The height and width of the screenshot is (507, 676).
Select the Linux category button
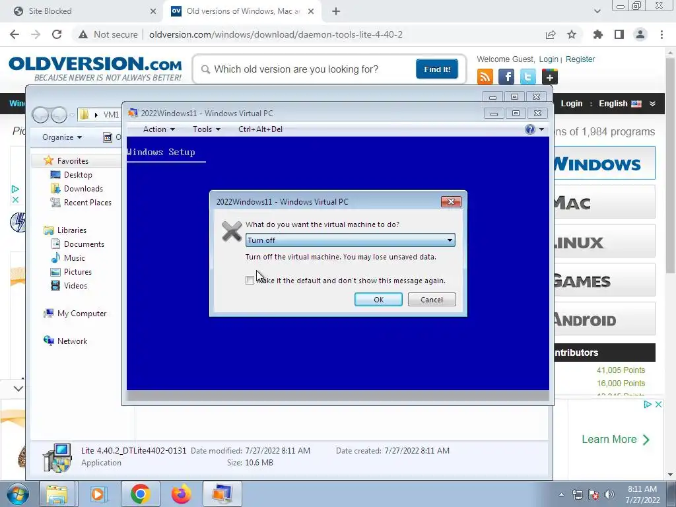coord(604,242)
